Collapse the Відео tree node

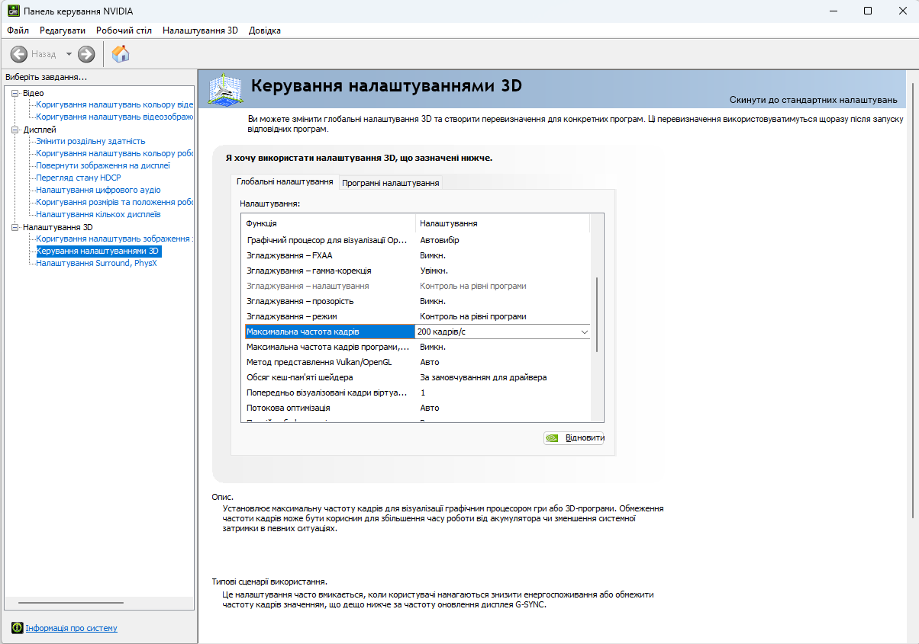(15, 93)
